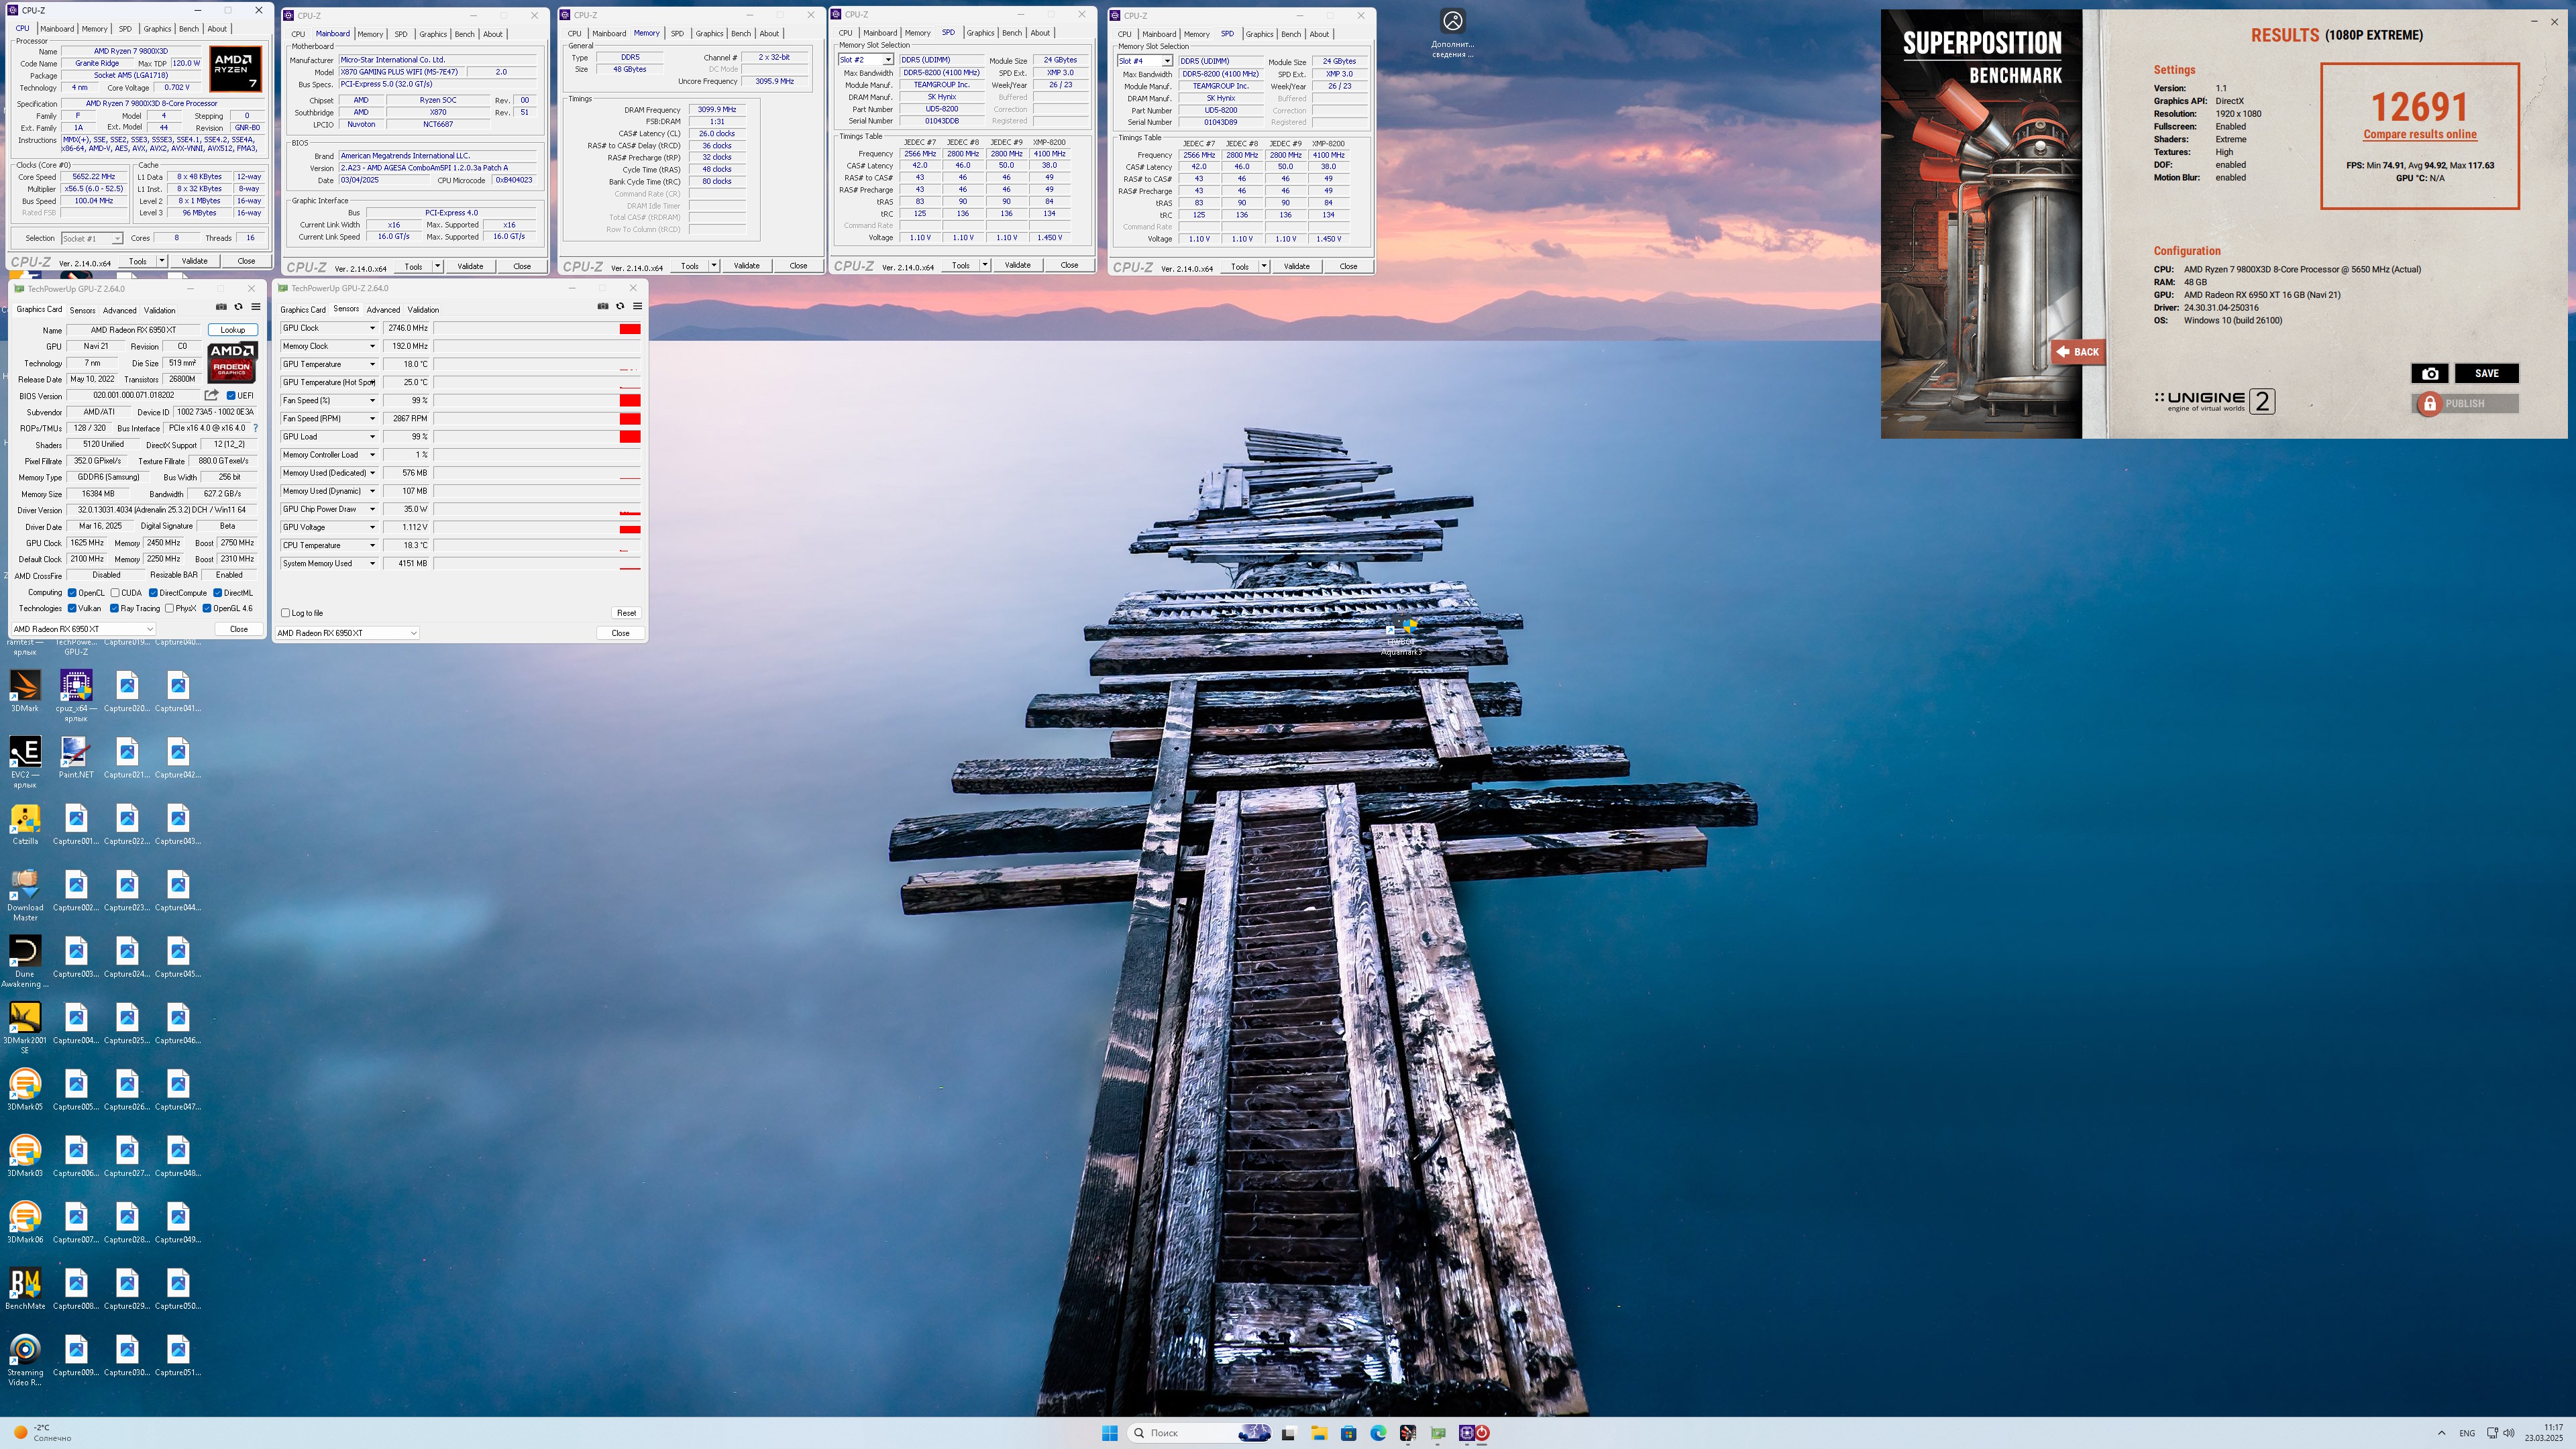Open Bench tab in first CPU-Z window
Image resolution: width=2576 pixels, height=1449 pixels.
[x=188, y=29]
